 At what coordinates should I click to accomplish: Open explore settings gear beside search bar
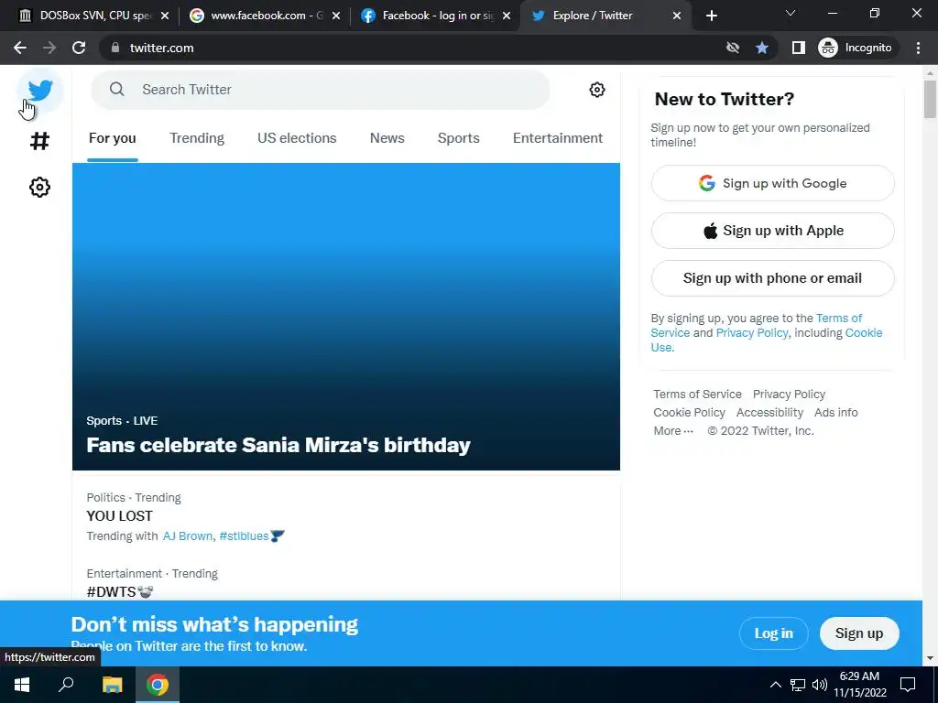click(596, 90)
